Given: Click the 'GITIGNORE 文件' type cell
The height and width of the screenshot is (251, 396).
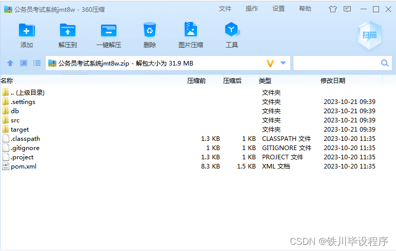Looking at the screenshot, I should tap(287, 148).
